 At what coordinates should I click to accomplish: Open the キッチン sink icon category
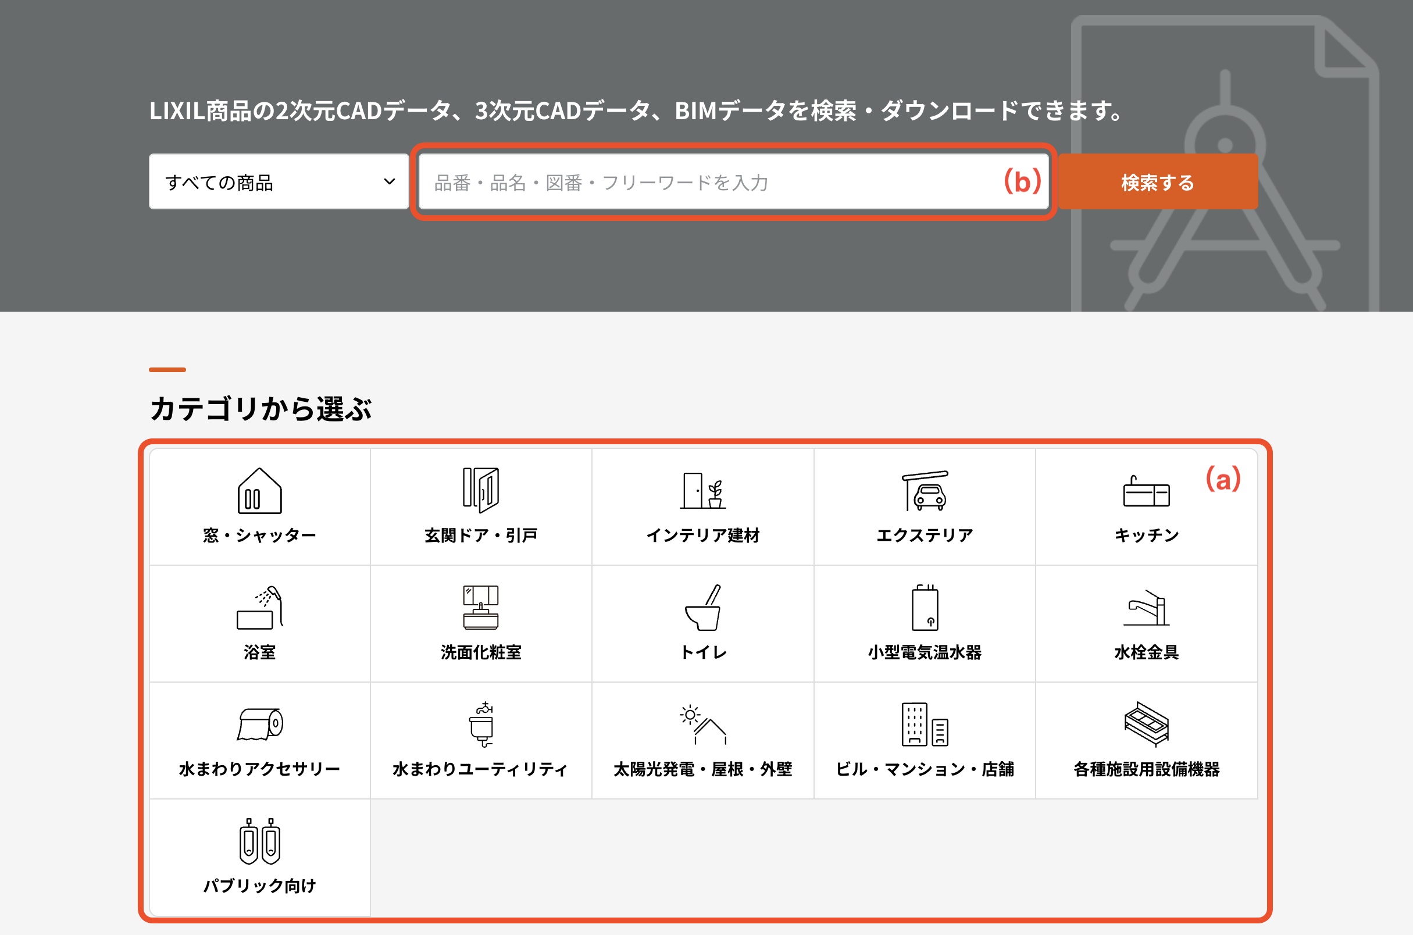point(1146,491)
